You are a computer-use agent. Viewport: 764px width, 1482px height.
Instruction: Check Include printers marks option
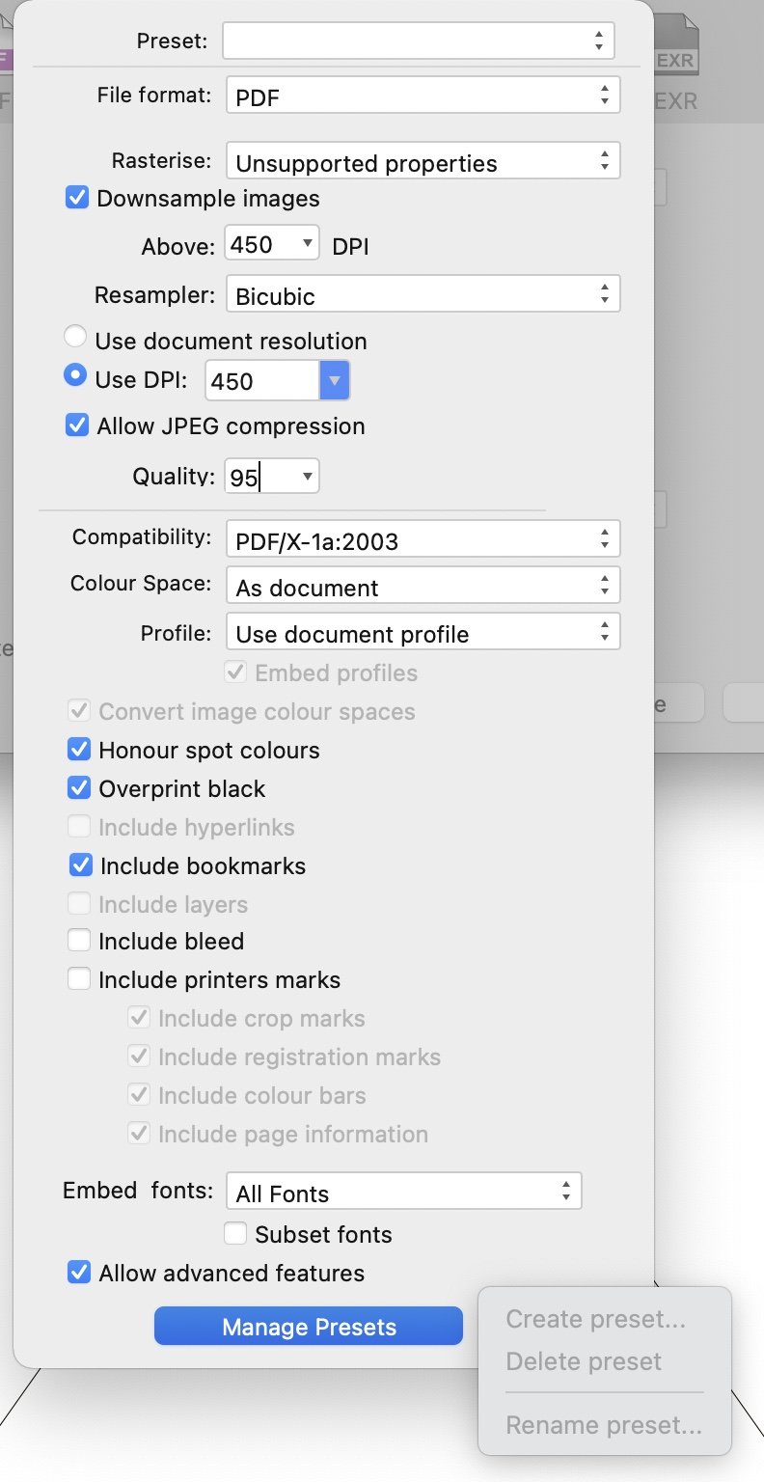pos(79,979)
